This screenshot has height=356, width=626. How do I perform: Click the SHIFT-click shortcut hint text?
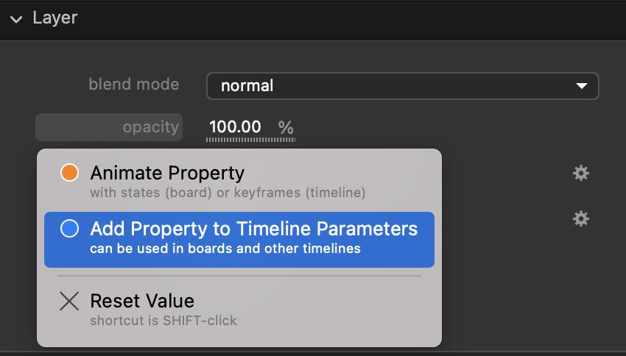163,321
